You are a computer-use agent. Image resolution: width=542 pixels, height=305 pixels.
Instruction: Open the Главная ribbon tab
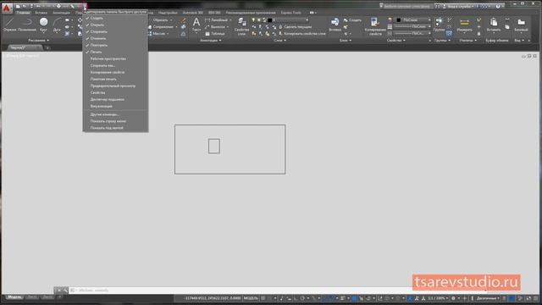tap(24, 13)
